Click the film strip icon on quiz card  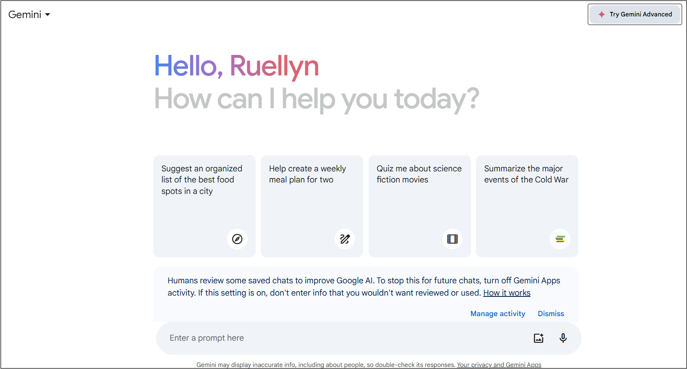coord(453,239)
